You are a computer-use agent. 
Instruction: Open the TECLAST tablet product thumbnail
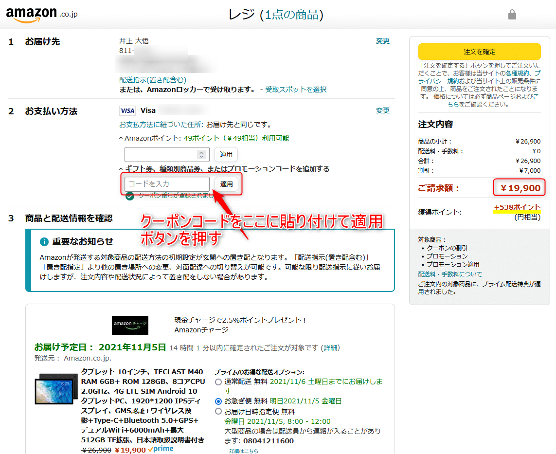tap(56, 389)
